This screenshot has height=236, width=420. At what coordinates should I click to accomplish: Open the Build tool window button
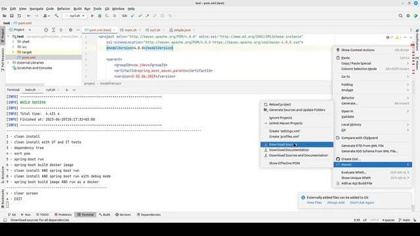click(x=104, y=214)
